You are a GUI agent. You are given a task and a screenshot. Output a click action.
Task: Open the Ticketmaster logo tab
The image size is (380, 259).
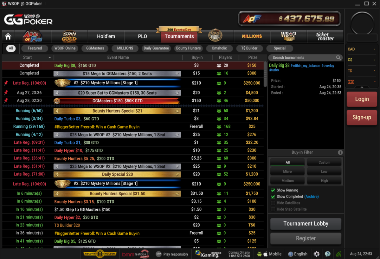(x=325, y=36)
